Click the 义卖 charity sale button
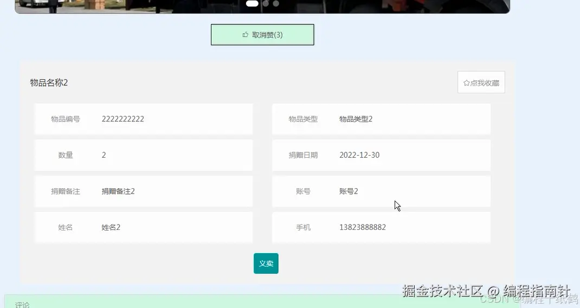The width and height of the screenshot is (580, 308). (266, 264)
